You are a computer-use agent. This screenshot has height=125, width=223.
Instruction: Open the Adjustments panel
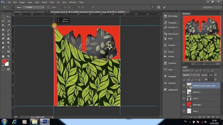[x=171, y=90]
